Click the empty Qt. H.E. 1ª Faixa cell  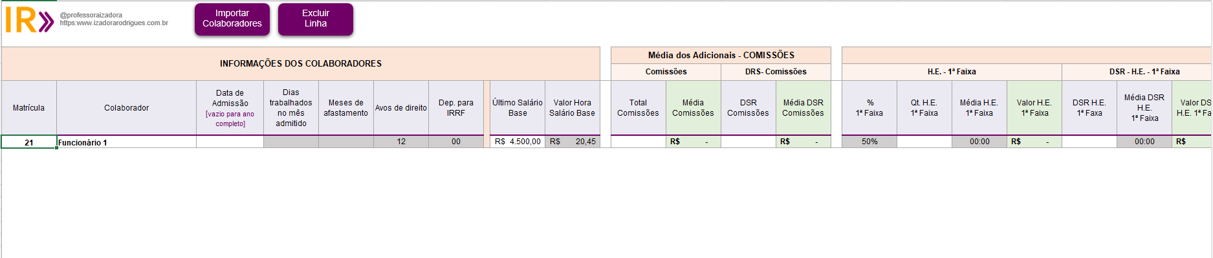click(x=924, y=142)
